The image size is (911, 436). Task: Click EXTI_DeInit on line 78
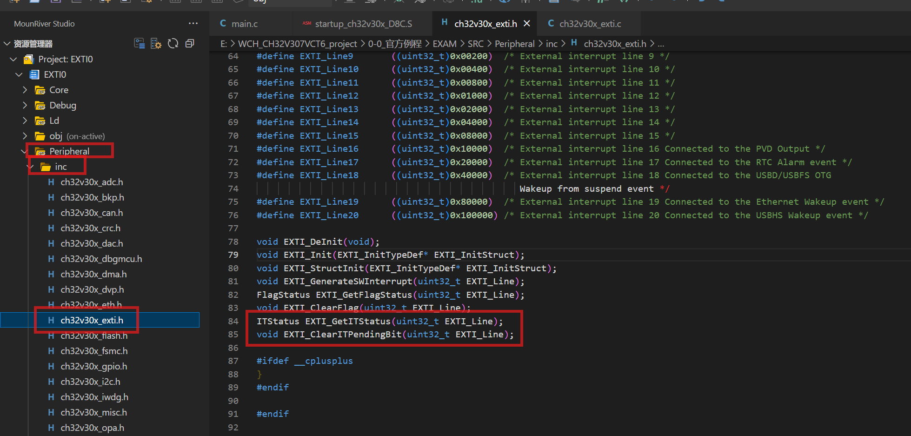point(313,241)
